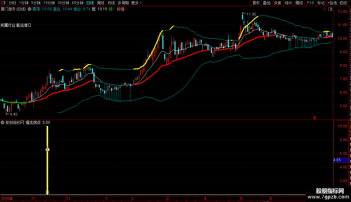Switch to 周线 weekly chart
Image resolution: width=351 pixels, height=202 pixels.
click(x=101, y=3)
